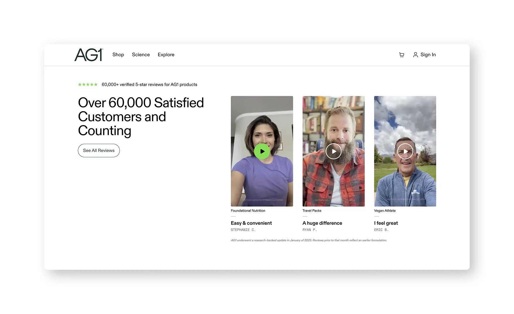Click the STEPHANIE C. reviewer name
This screenshot has height=314, width=514.
243,230
